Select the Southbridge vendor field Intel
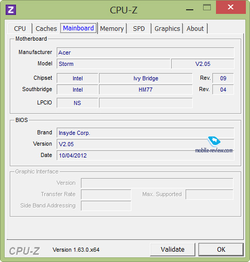Screen dimensions: 250x262 tap(77, 90)
